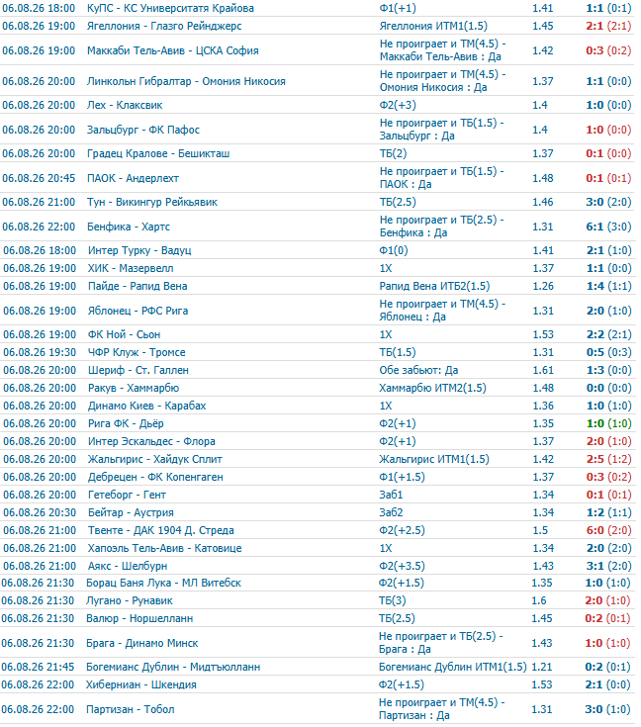
Task: Open match Валюр - Норшелланн
Action: tap(139, 618)
